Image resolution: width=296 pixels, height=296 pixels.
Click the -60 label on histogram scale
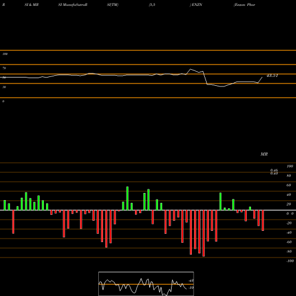(289, 242)
